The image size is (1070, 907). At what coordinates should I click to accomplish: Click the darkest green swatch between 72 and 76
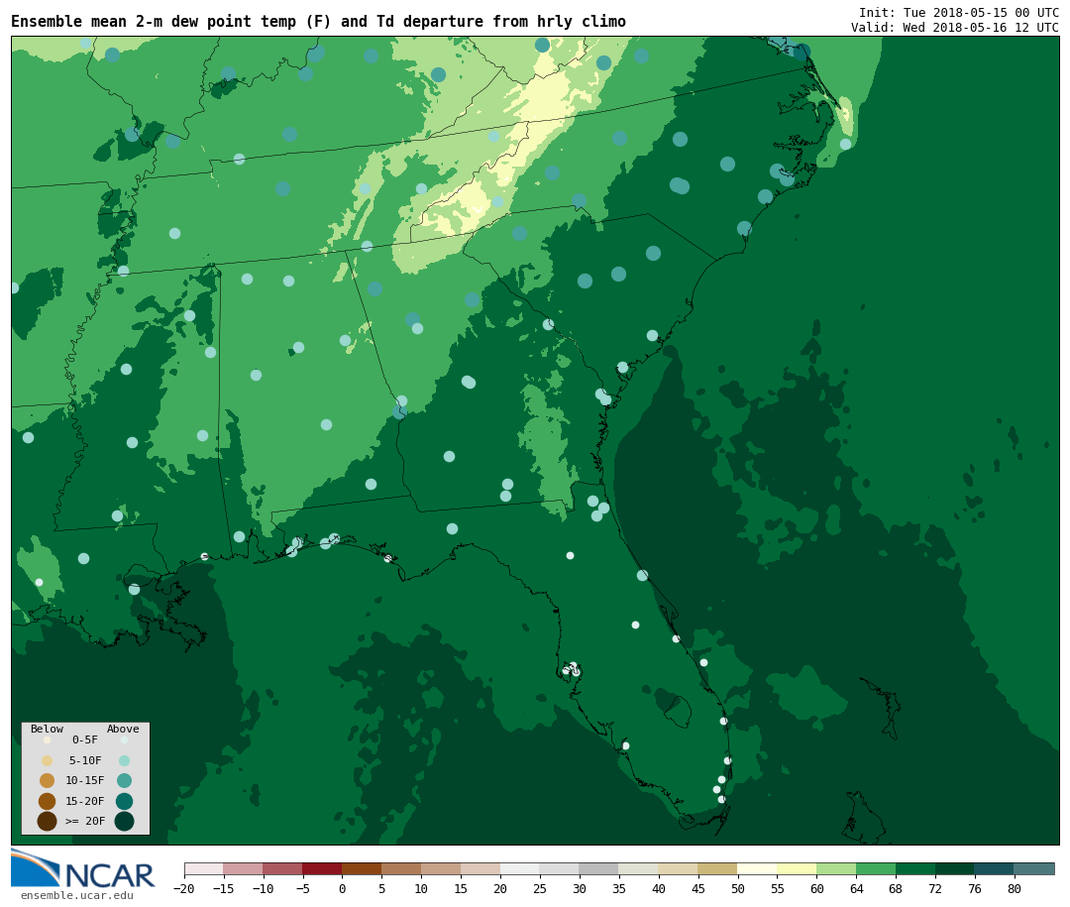[955, 869]
